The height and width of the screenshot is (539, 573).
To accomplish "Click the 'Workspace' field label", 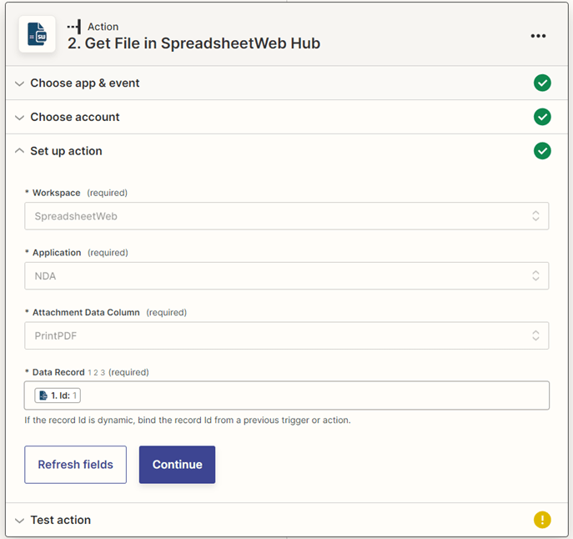I will click(x=56, y=193).
